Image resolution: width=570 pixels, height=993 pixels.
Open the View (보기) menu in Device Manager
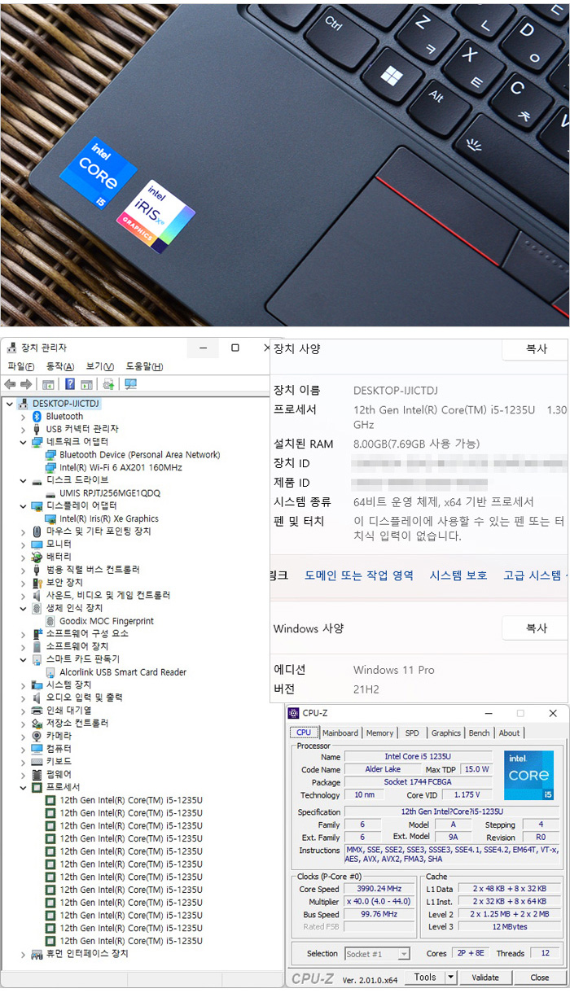tap(100, 366)
